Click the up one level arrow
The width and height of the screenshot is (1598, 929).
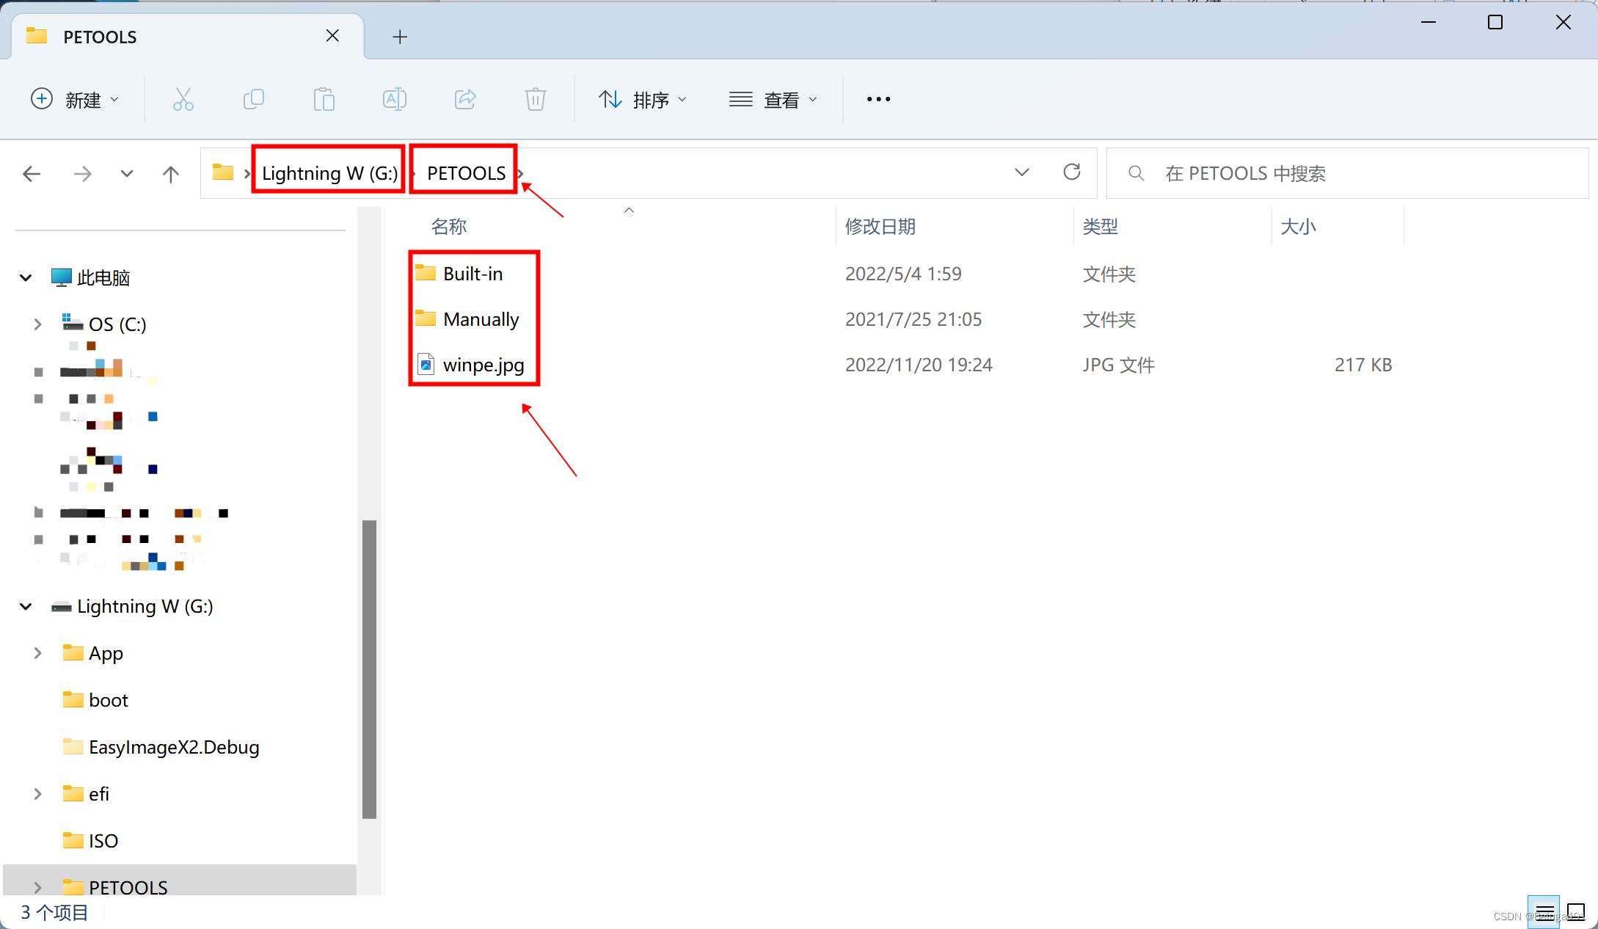[x=170, y=173]
